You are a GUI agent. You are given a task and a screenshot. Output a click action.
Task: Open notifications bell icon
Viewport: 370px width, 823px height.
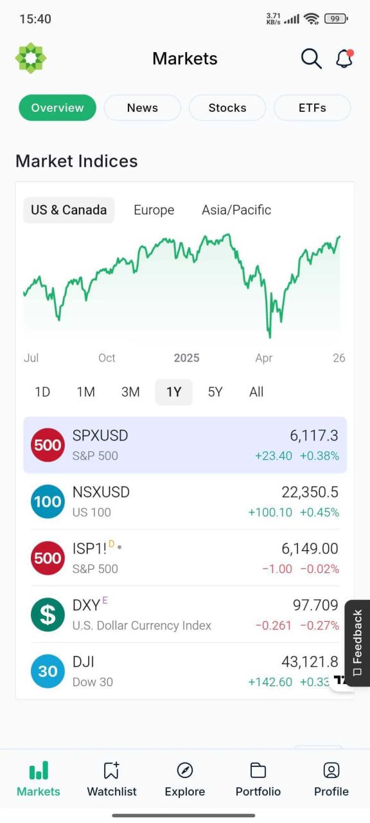coord(344,59)
